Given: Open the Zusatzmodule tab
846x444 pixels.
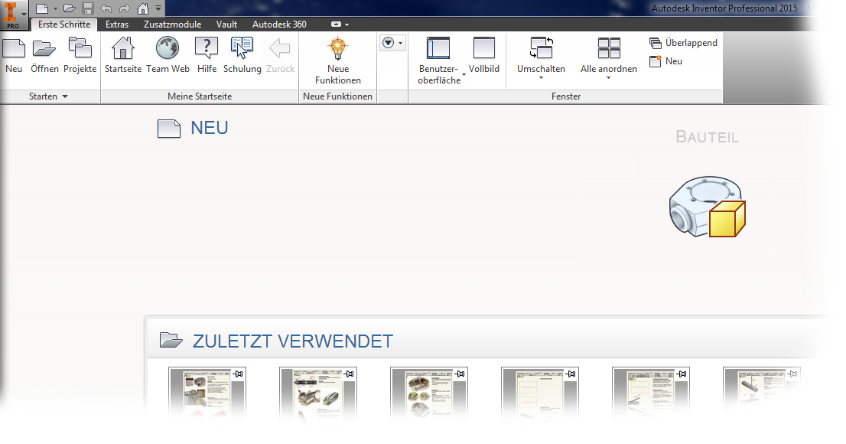Looking at the screenshot, I should coord(173,24).
